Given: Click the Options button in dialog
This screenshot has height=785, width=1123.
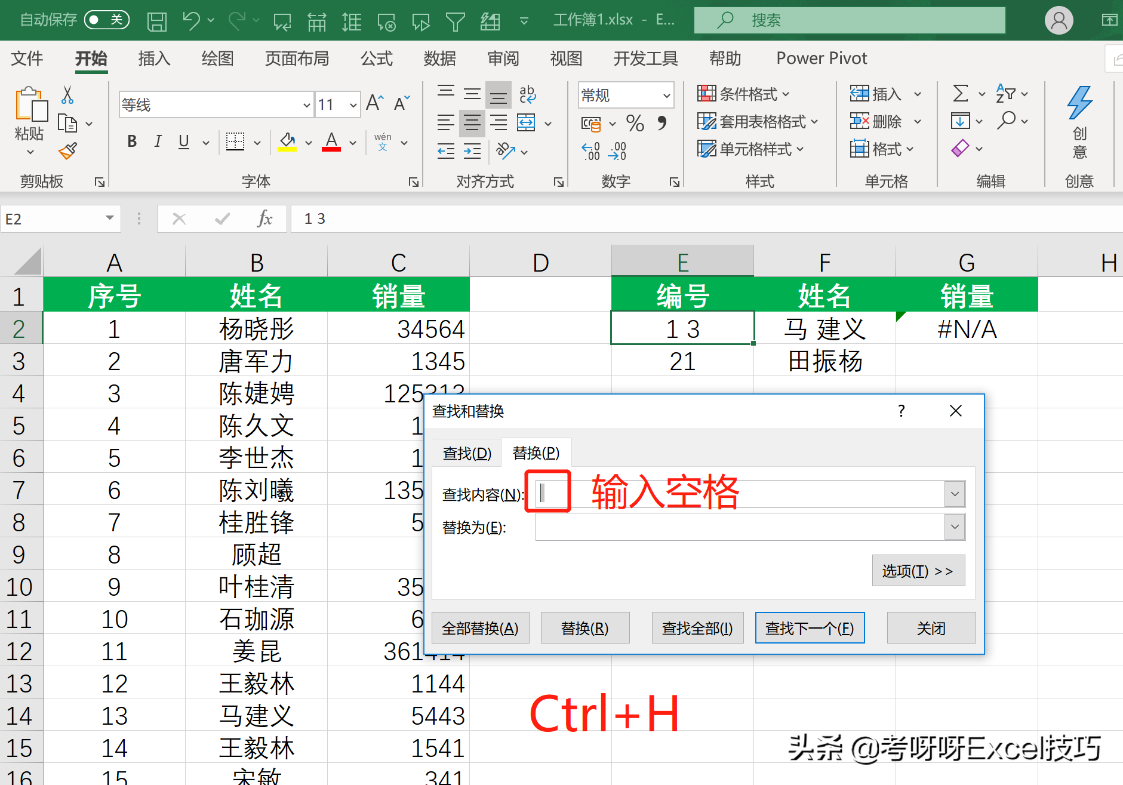Looking at the screenshot, I should tap(918, 571).
